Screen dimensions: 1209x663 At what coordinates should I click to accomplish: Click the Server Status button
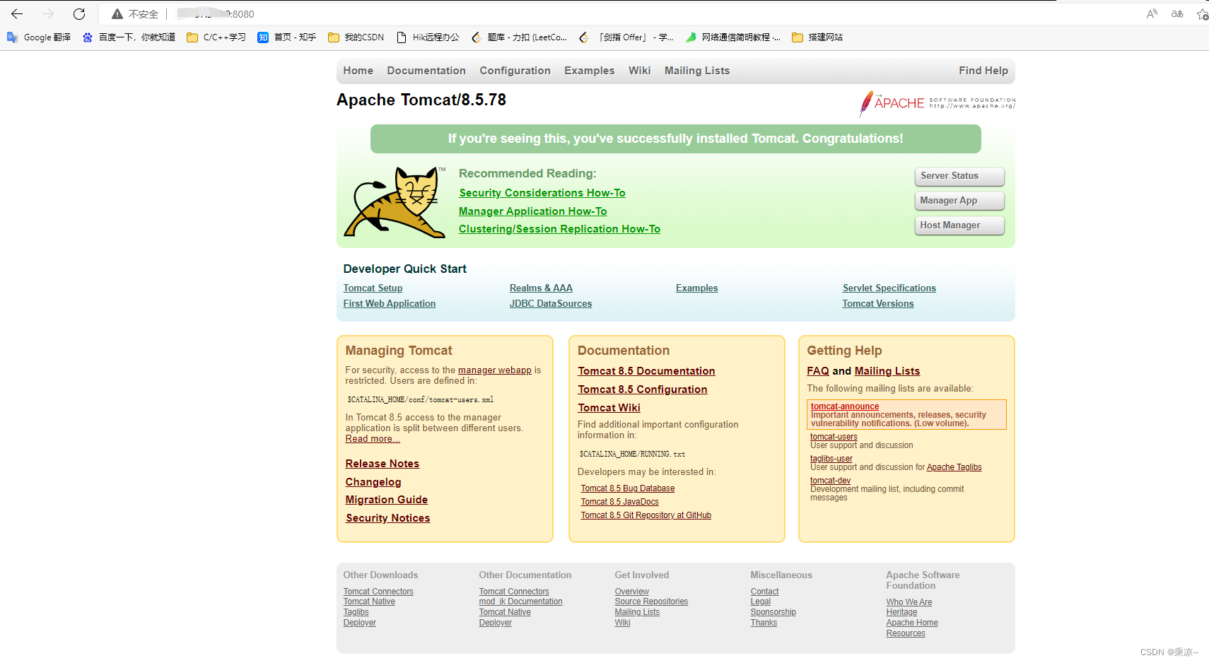pyautogui.click(x=959, y=176)
